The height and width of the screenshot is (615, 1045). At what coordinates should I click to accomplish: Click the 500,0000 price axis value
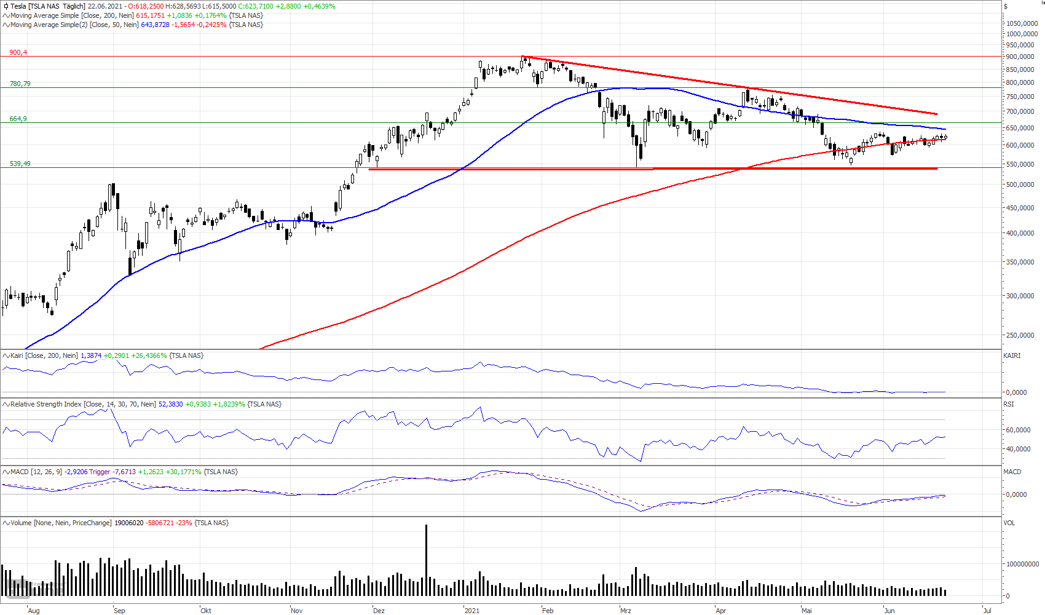1020,184
